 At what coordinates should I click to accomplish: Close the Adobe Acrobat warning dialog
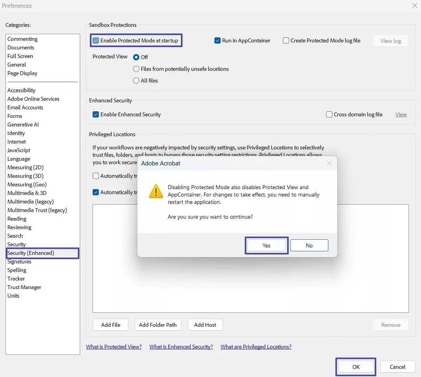point(329,163)
